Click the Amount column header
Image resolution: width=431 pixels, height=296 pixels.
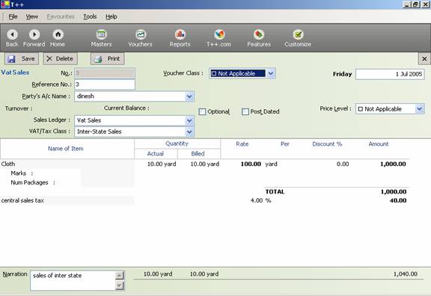379,144
